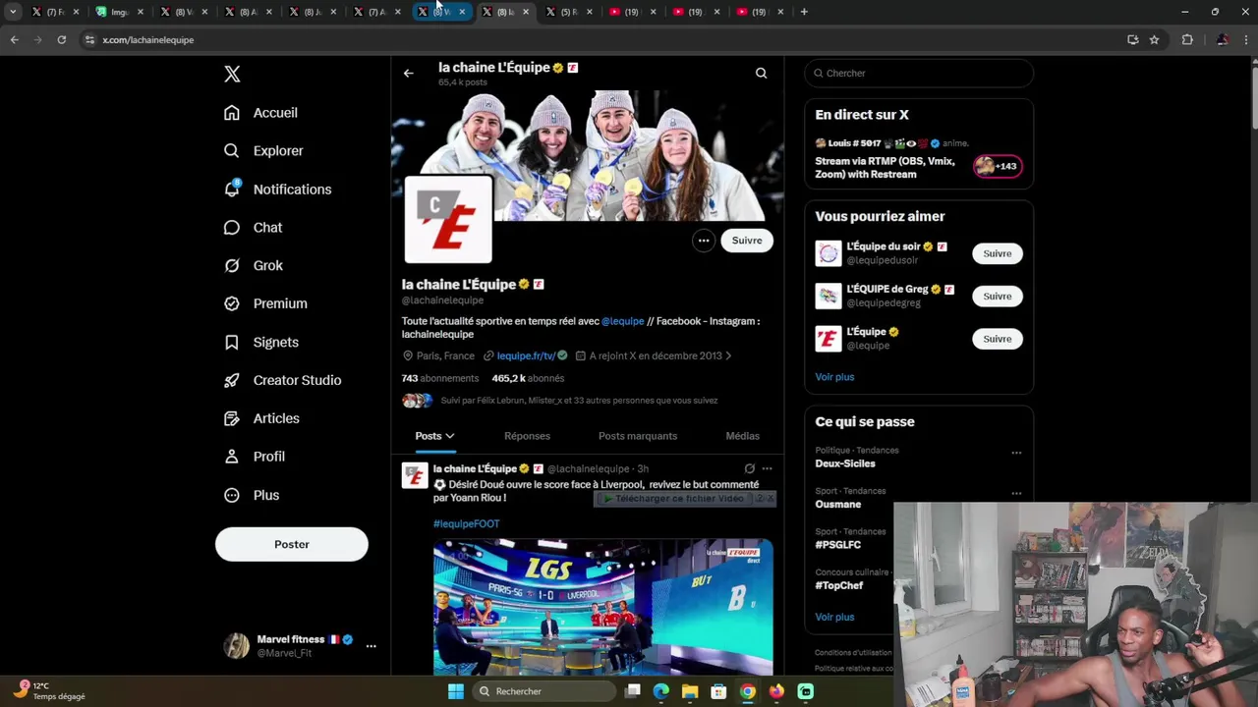Viewport: 1258px width, 707px height.
Task: Click the Télécharger ce fichier vidéo overlay
Action: coord(674,499)
